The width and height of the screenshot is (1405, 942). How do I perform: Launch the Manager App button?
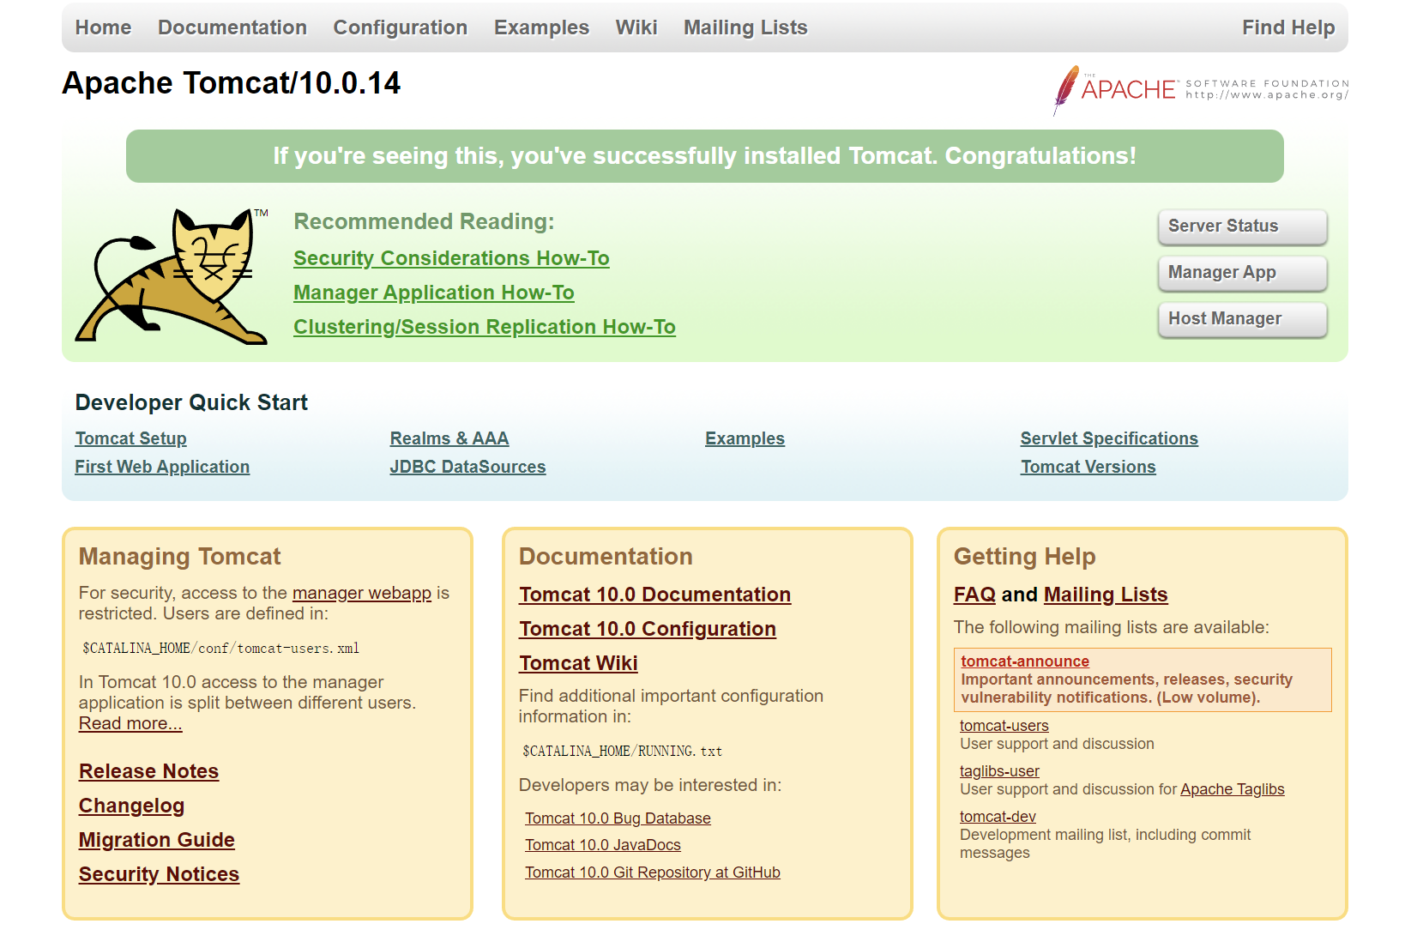pyautogui.click(x=1242, y=273)
